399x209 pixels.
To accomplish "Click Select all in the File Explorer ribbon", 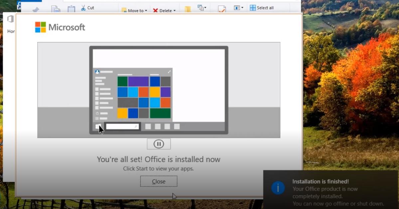I will (262, 8).
